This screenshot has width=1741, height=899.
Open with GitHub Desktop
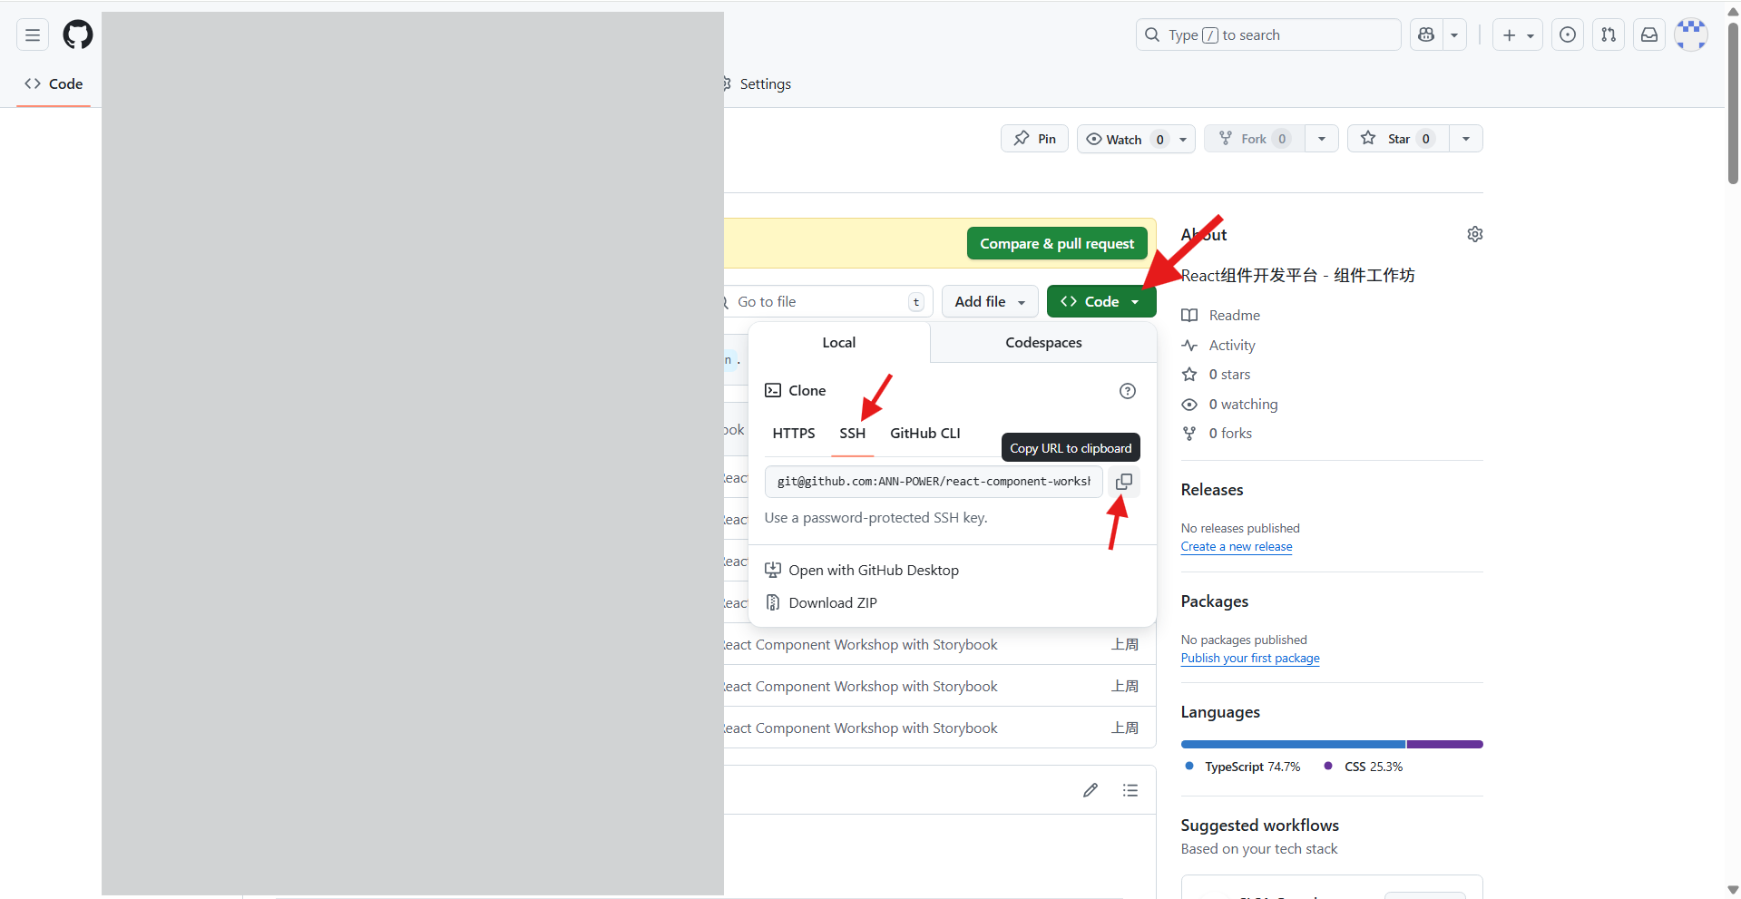[x=862, y=570]
